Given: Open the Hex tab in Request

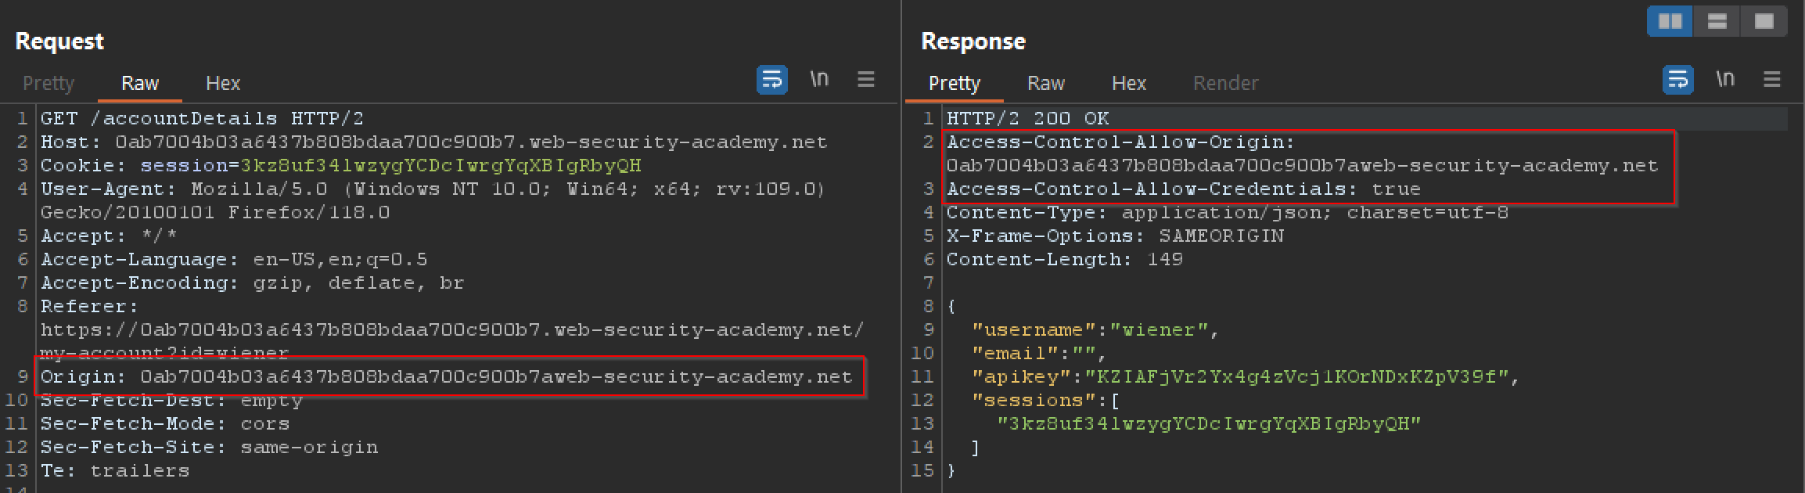Looking at the screenshot, I should 223,84.
